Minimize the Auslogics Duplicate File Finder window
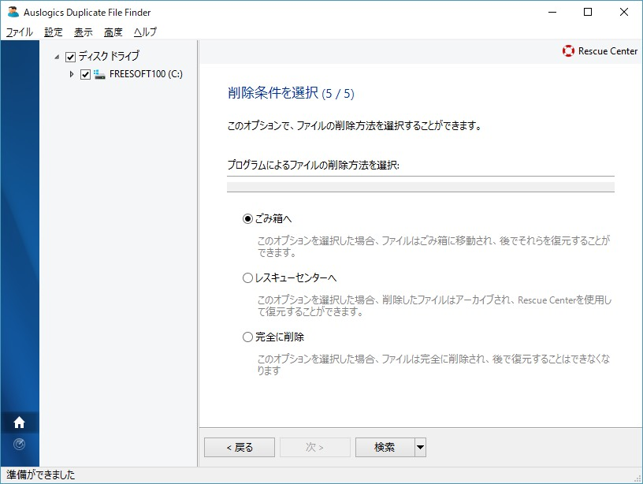The image size is (643, 484). pyautogui.click(x=552, y=12)
